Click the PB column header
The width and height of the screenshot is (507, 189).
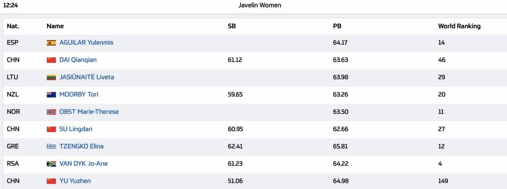(x=337, y=26)
